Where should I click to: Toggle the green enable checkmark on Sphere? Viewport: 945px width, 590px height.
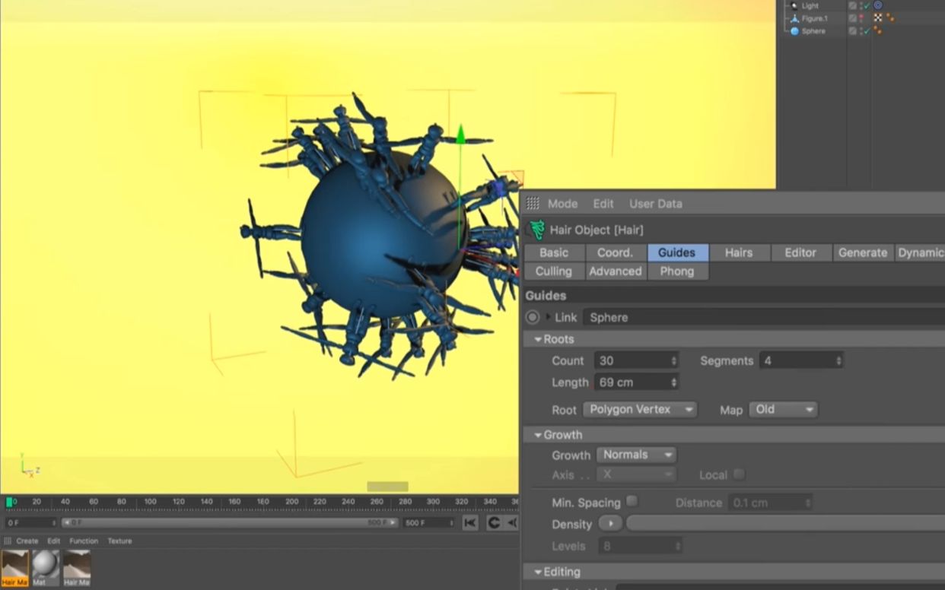tap(868, 30)
